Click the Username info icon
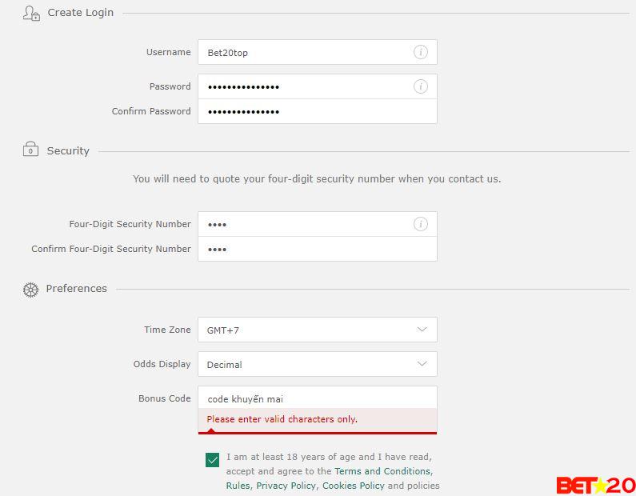The height and width of the screenshot is (496, 636). (420, 52)
